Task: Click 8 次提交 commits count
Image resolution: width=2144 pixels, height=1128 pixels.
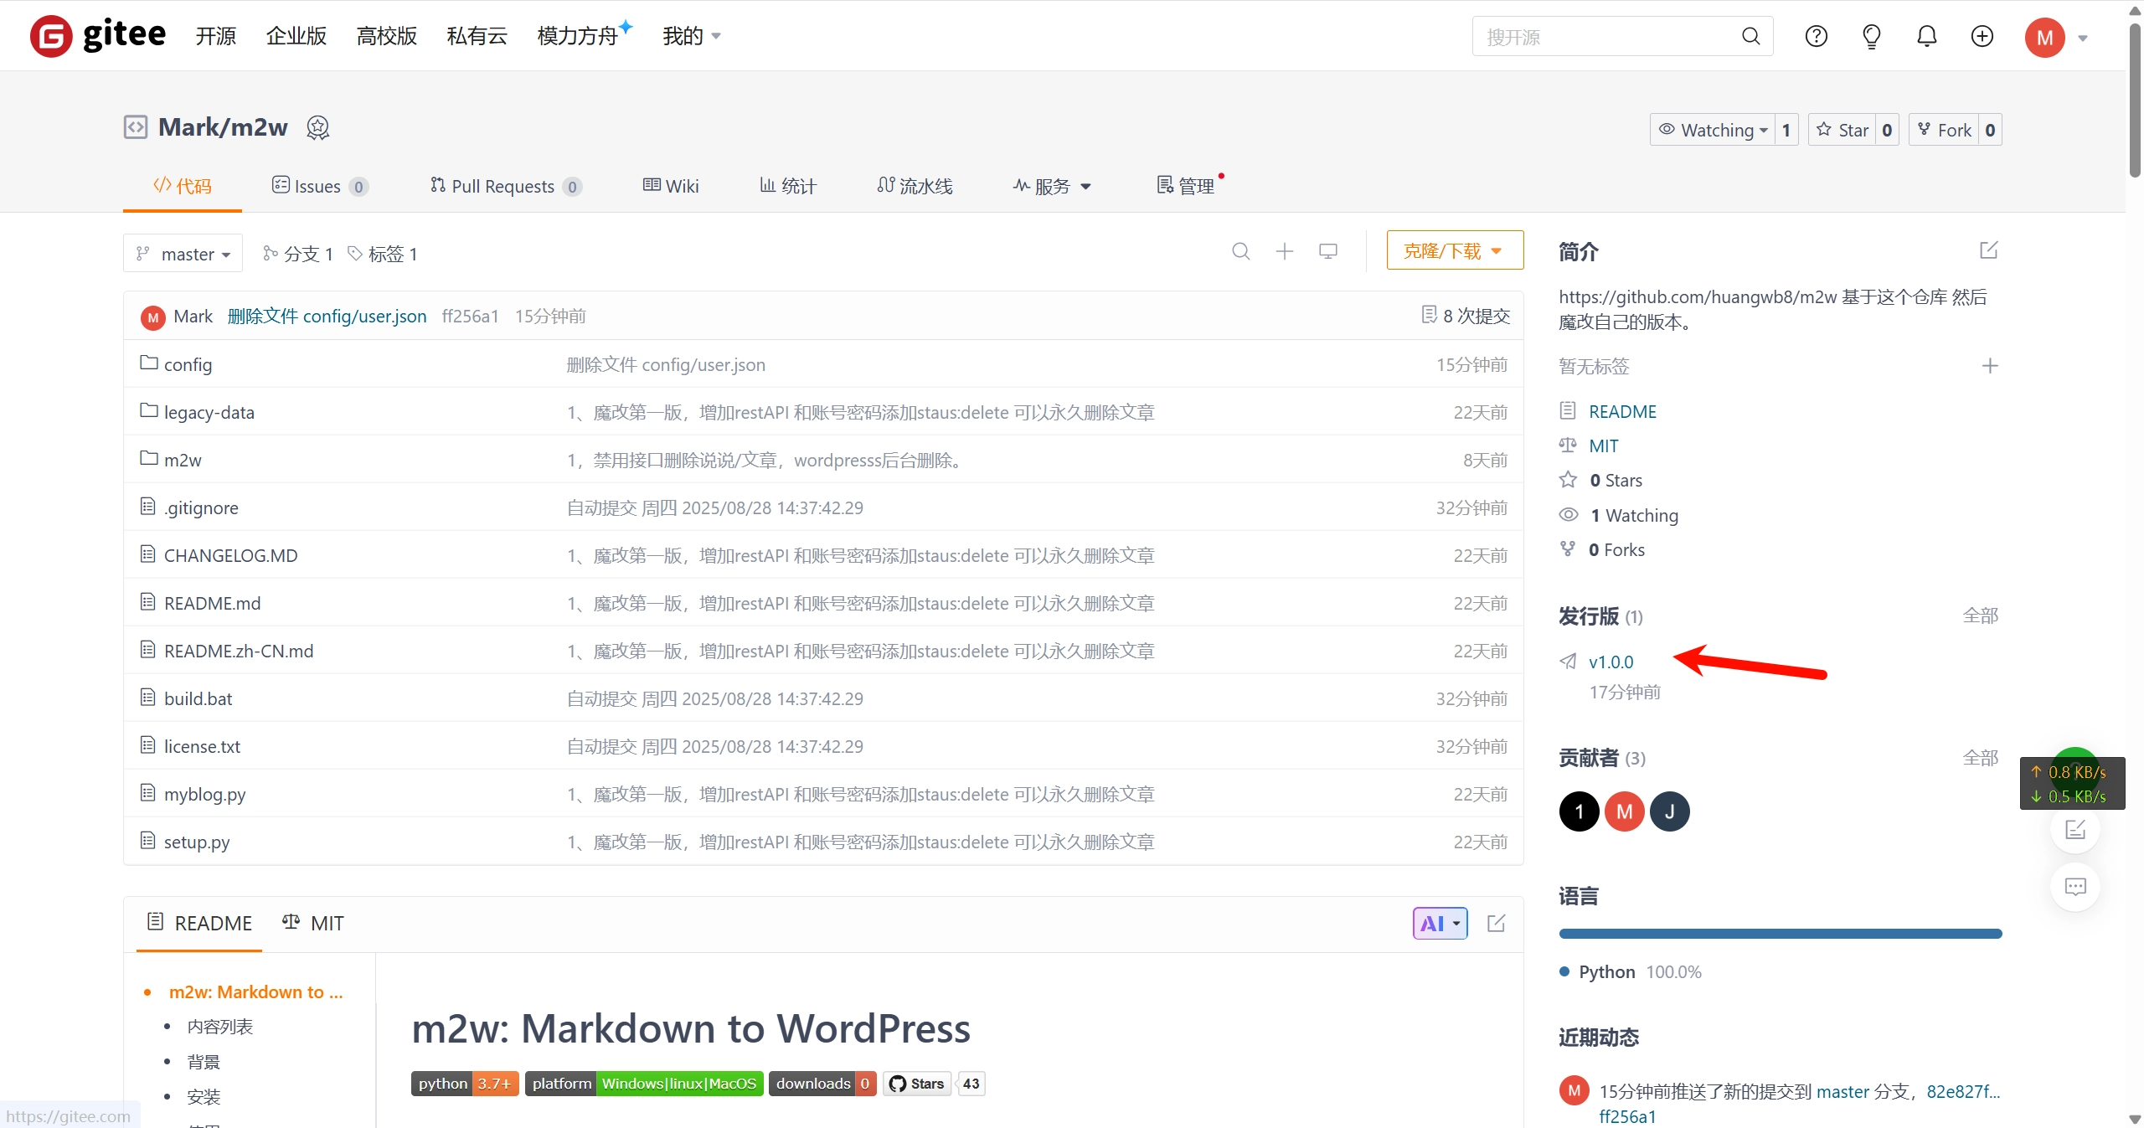Action: coord(1466,316)
